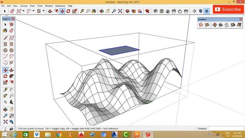The height and width of the screenshot is (138, 245).
Task: Select Rotate tool in Large Tool Set
Action: click(5, 76)
